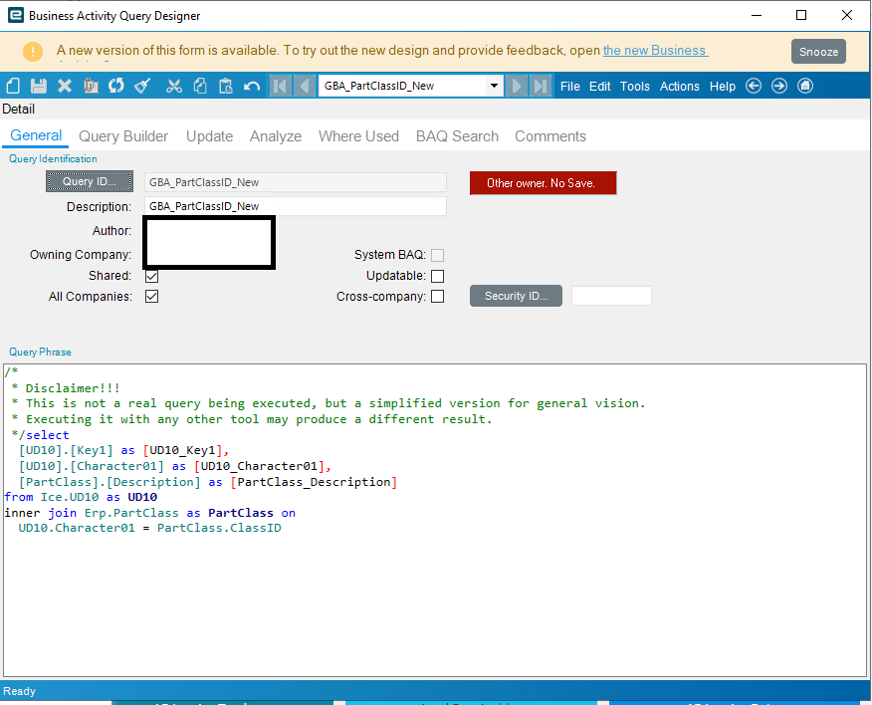Toggle the All Companies checkbox
872x705 pixels.
[x=152, y=297]
